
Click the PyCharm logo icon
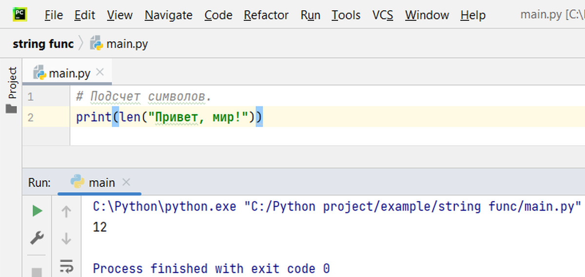click(20, 15)
